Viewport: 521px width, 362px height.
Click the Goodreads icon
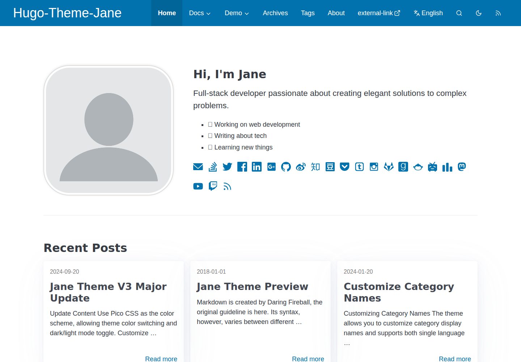point(403,167)
